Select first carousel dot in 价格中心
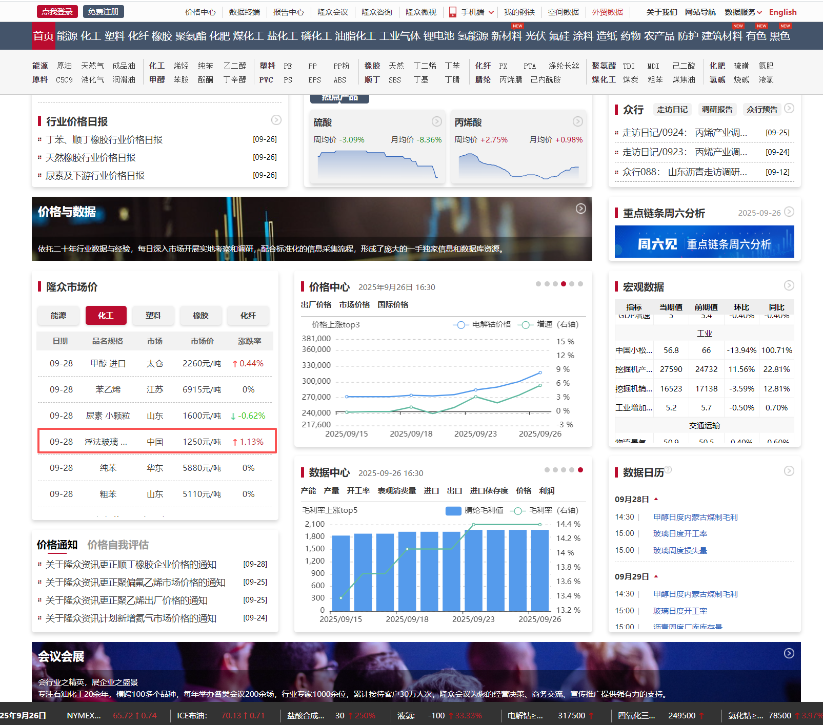This screenshot has height=725, width=823. pos(538,284)
